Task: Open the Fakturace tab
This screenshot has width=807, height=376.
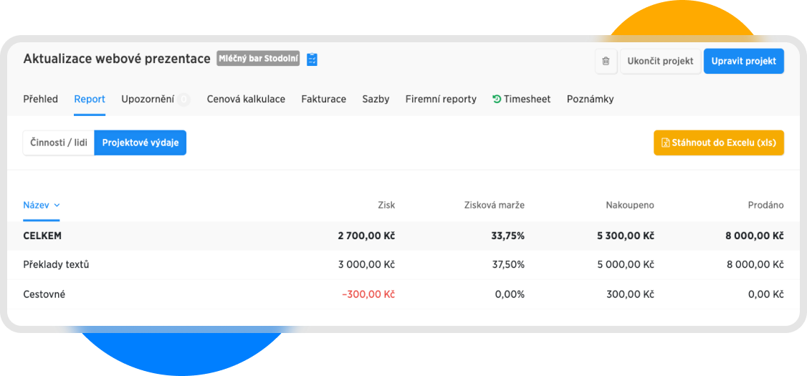Action: [323, 100]
